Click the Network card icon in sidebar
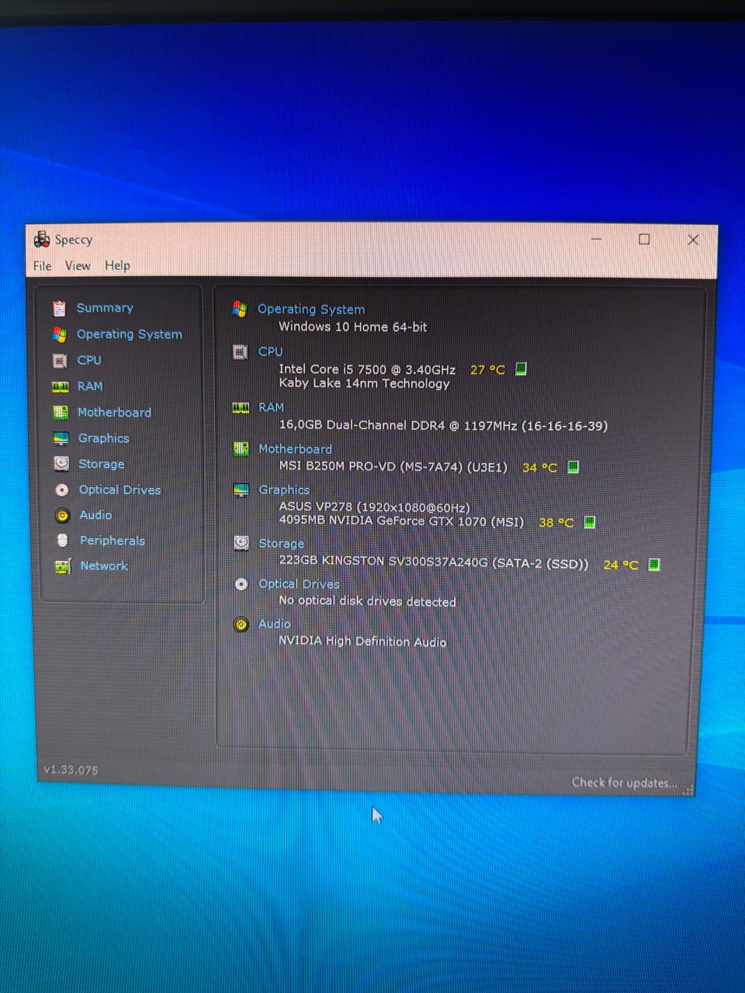This screenshot has width=745, height=993. pos(63,567)
